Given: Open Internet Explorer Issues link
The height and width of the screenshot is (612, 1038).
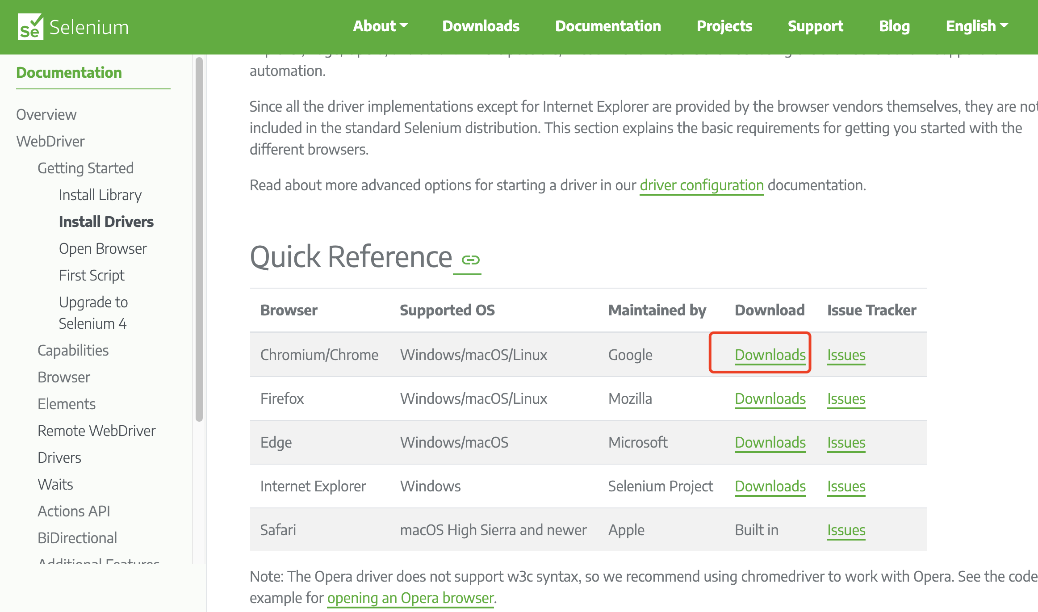Looking at the screenshot, I should [x=846, y=486].
